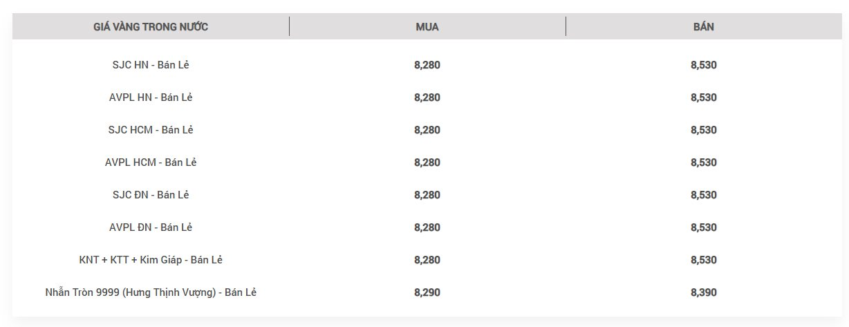Click the GIÁ VÀNG TRONG NƯỚC column header
The height and width of the screenshot is (327, 849).
(x=151, y=27)
